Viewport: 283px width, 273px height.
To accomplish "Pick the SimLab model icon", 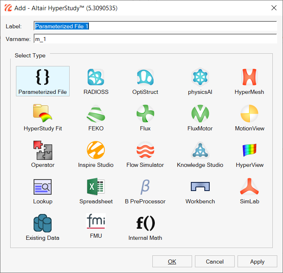I will (x=249, y=187).
